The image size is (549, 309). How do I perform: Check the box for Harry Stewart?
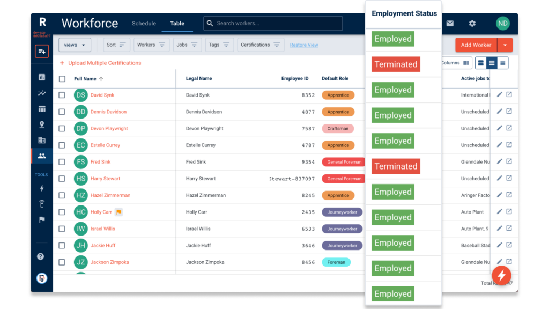tap(62, 179)
